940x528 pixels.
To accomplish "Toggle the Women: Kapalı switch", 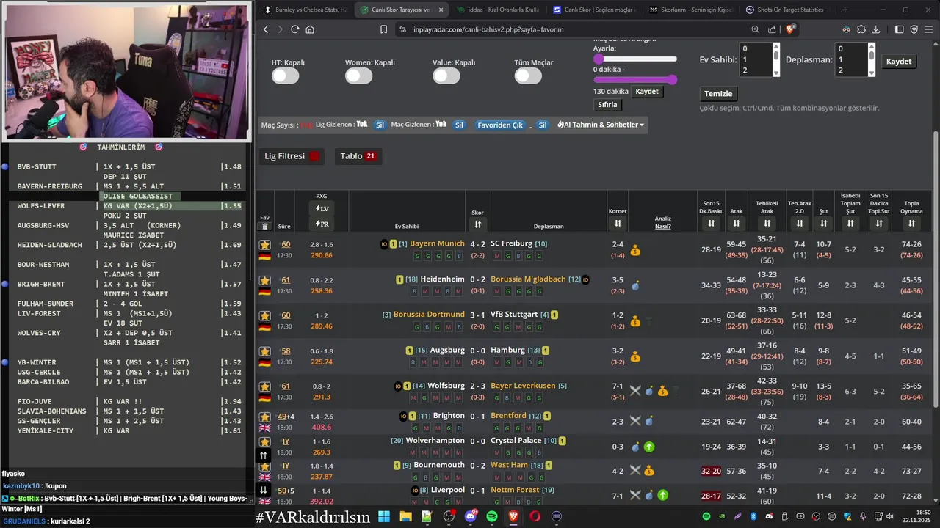I will (x=358, y=76).
